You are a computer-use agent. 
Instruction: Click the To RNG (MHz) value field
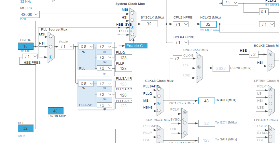[x=221, y=68]
